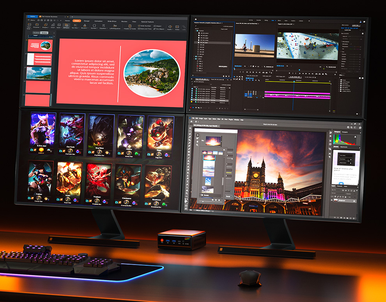This screenshot has width=386, height=302.
Task: Select the Move tool in Photoshop toolbar
Action: tap(190, 128)
